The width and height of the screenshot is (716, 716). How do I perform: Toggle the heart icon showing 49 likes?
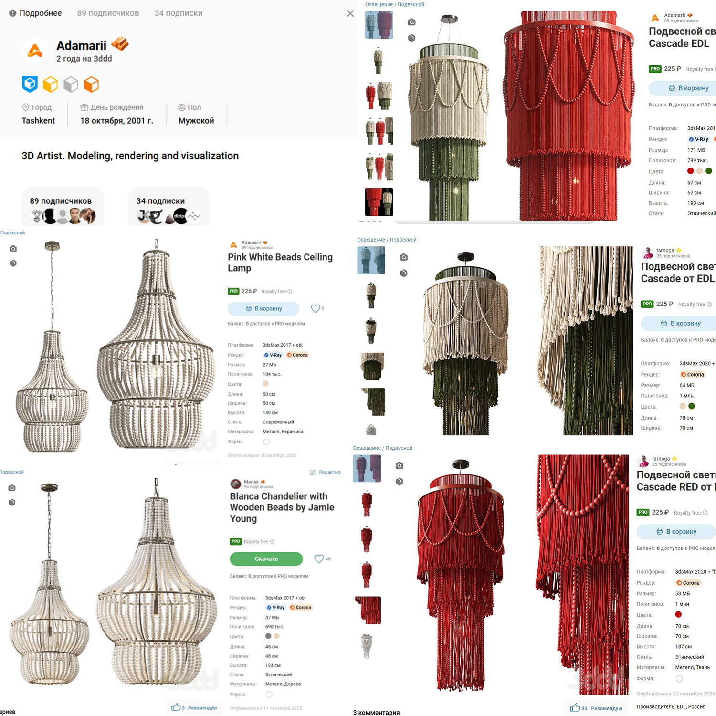319,558
